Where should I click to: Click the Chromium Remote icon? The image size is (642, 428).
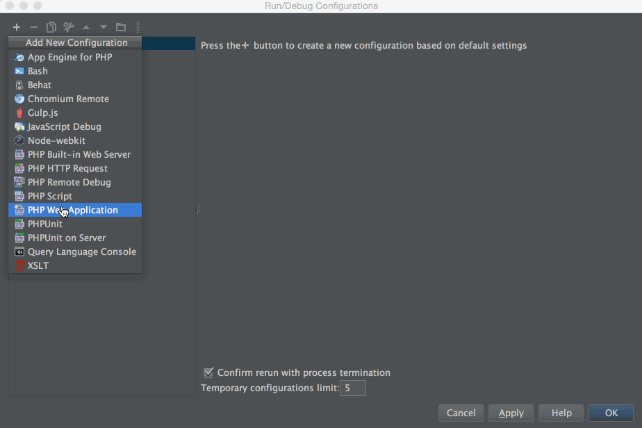[x=19, y=99]
